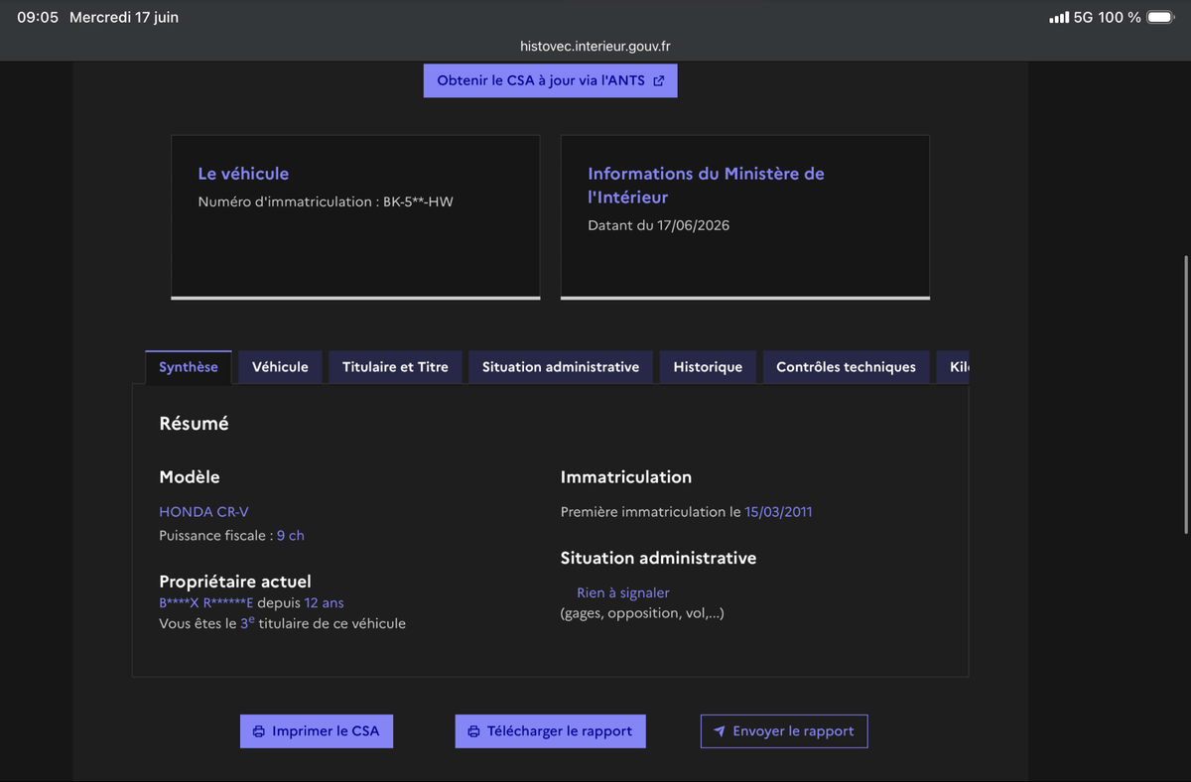Go to the Historique tab

[x=708, y=367]
